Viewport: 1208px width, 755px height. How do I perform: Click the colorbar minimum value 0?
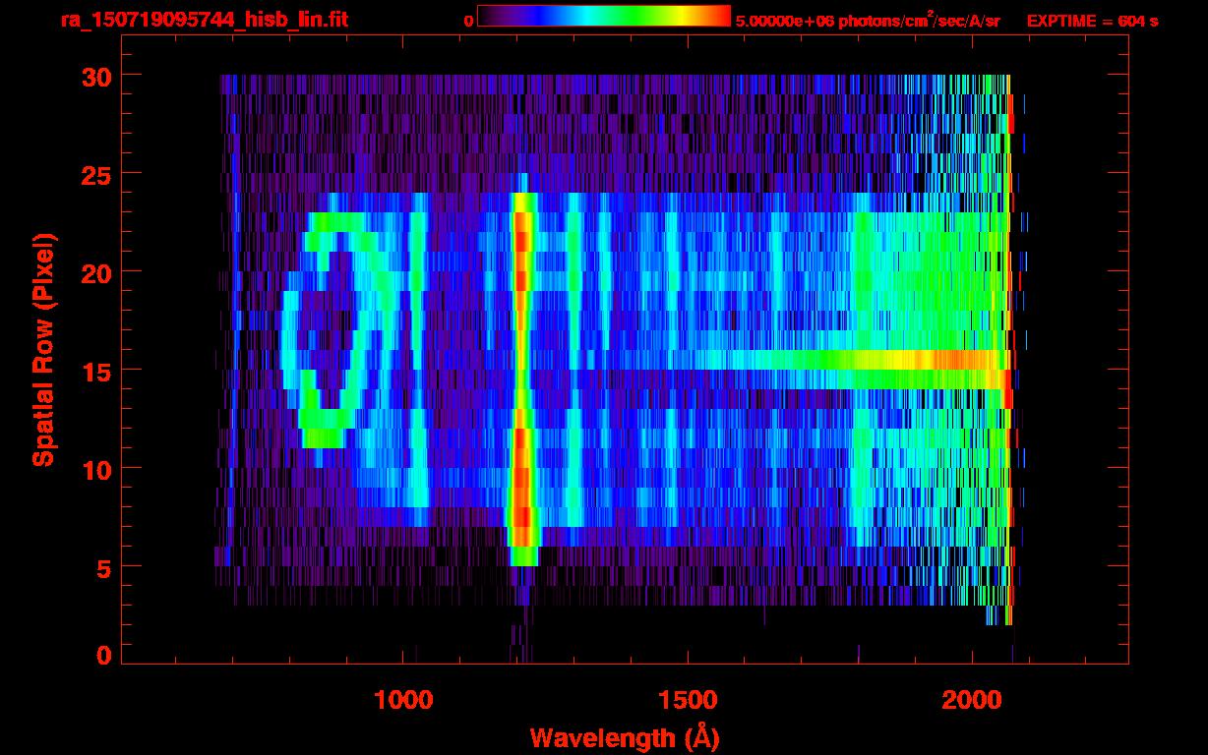(468, 21)
